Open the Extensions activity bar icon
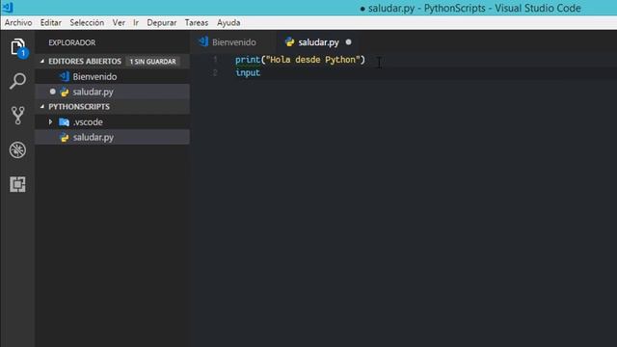Screen dimensions: 617x347 [x=17, y=184]
